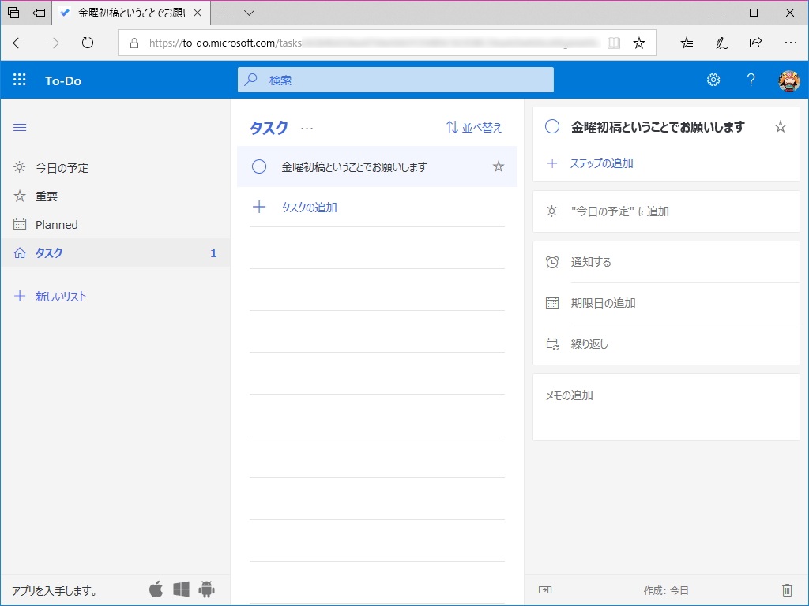This screenshot has width=809, height=606.
Task: Switch to the 金曜初稿 browser tab
Action: pos(126,13)
